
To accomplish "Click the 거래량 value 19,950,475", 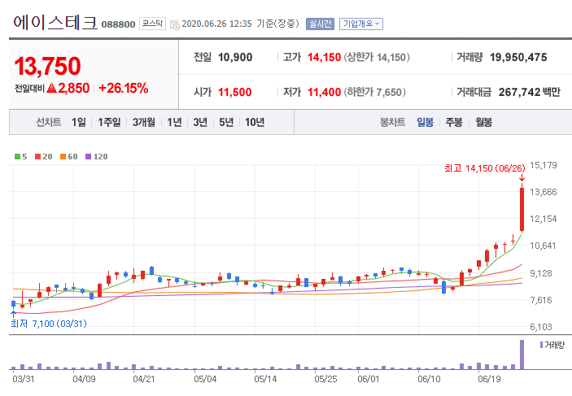I will tap(518, 57).
